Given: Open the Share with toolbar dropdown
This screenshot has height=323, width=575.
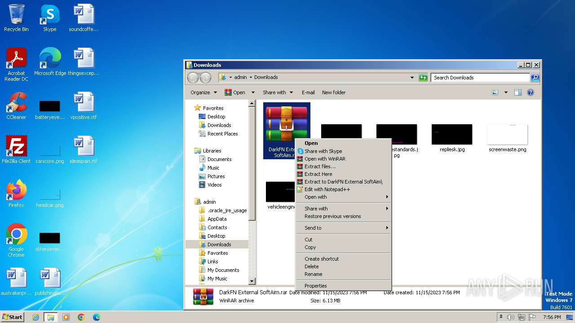Looking at the screenshot, I should tap(278, 92).
